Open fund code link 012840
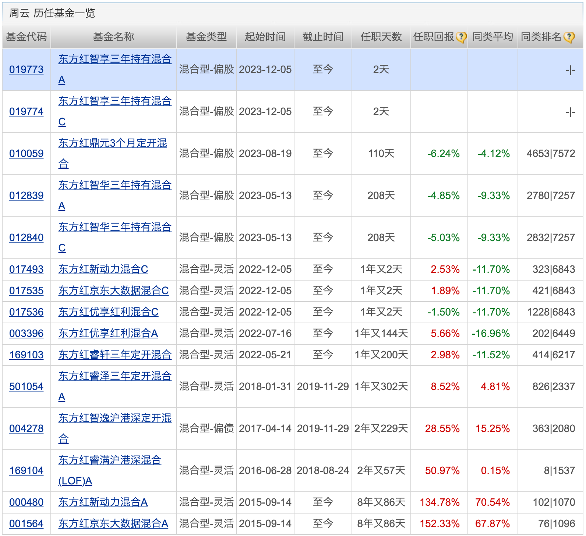586x536 pixels. coord(27,238)
